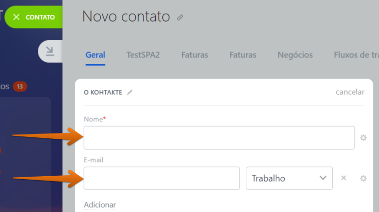Focus the Nome input field
The width and height of the screenshot is (379, 212).
coord(219,138)
